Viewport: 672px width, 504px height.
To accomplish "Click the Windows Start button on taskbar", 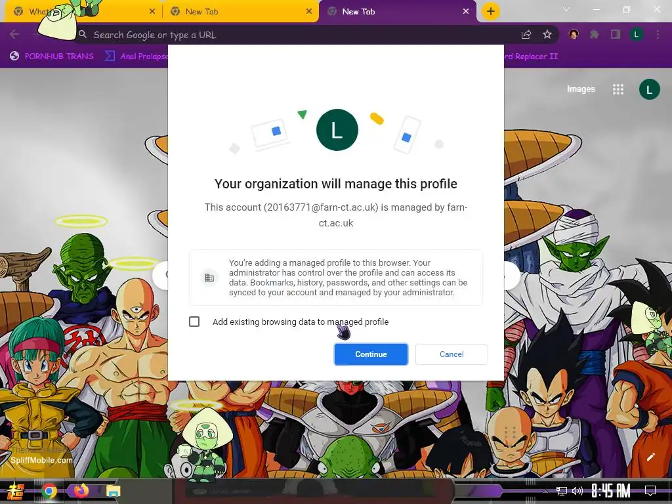I will pos(16,491).
